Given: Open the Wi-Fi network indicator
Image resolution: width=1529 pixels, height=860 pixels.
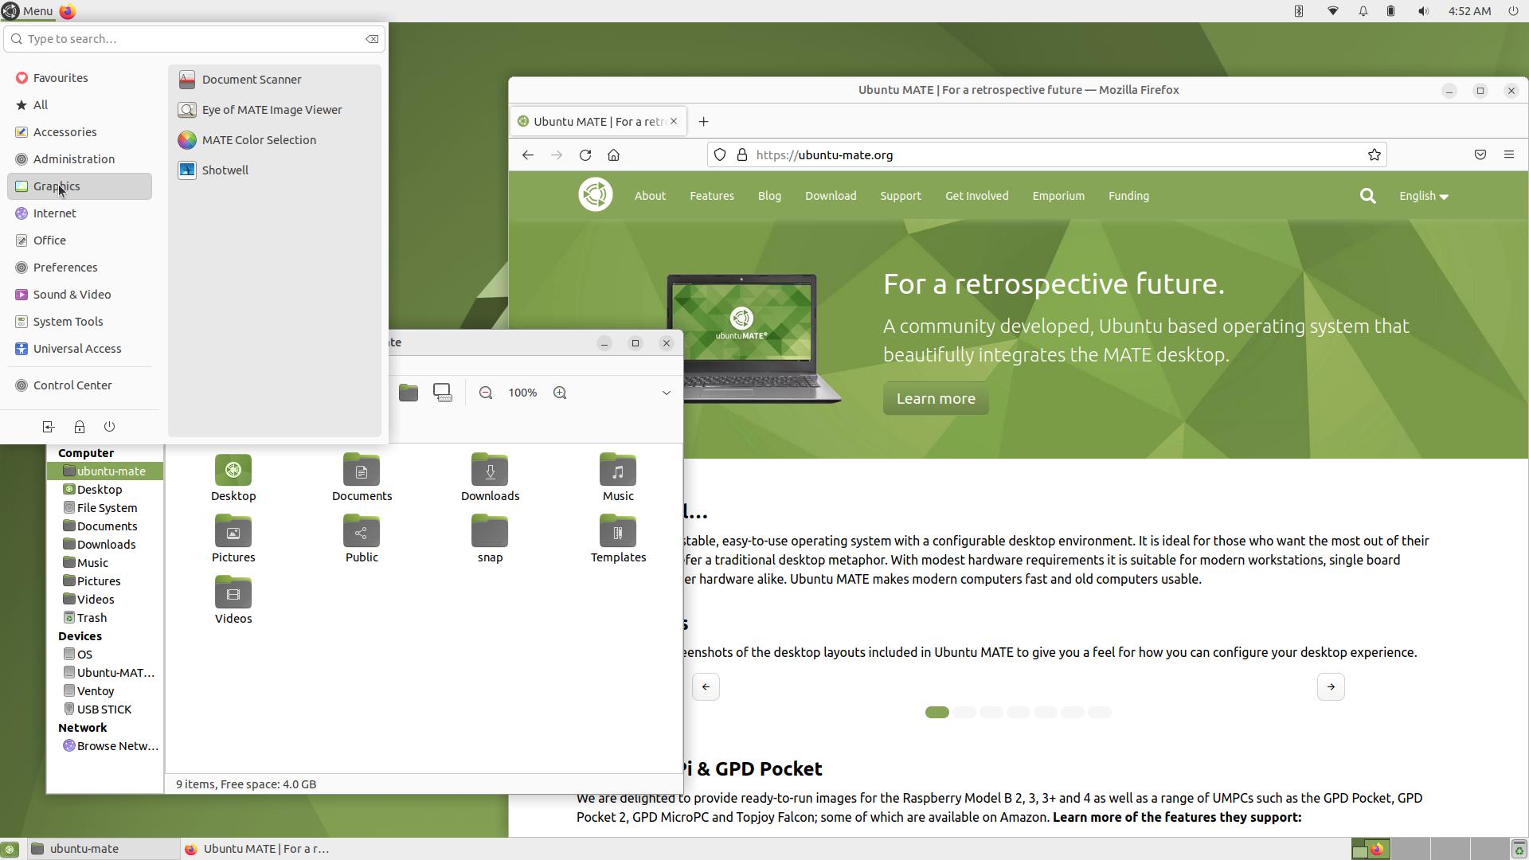Looking at the screenshot, I should 1333,11.
